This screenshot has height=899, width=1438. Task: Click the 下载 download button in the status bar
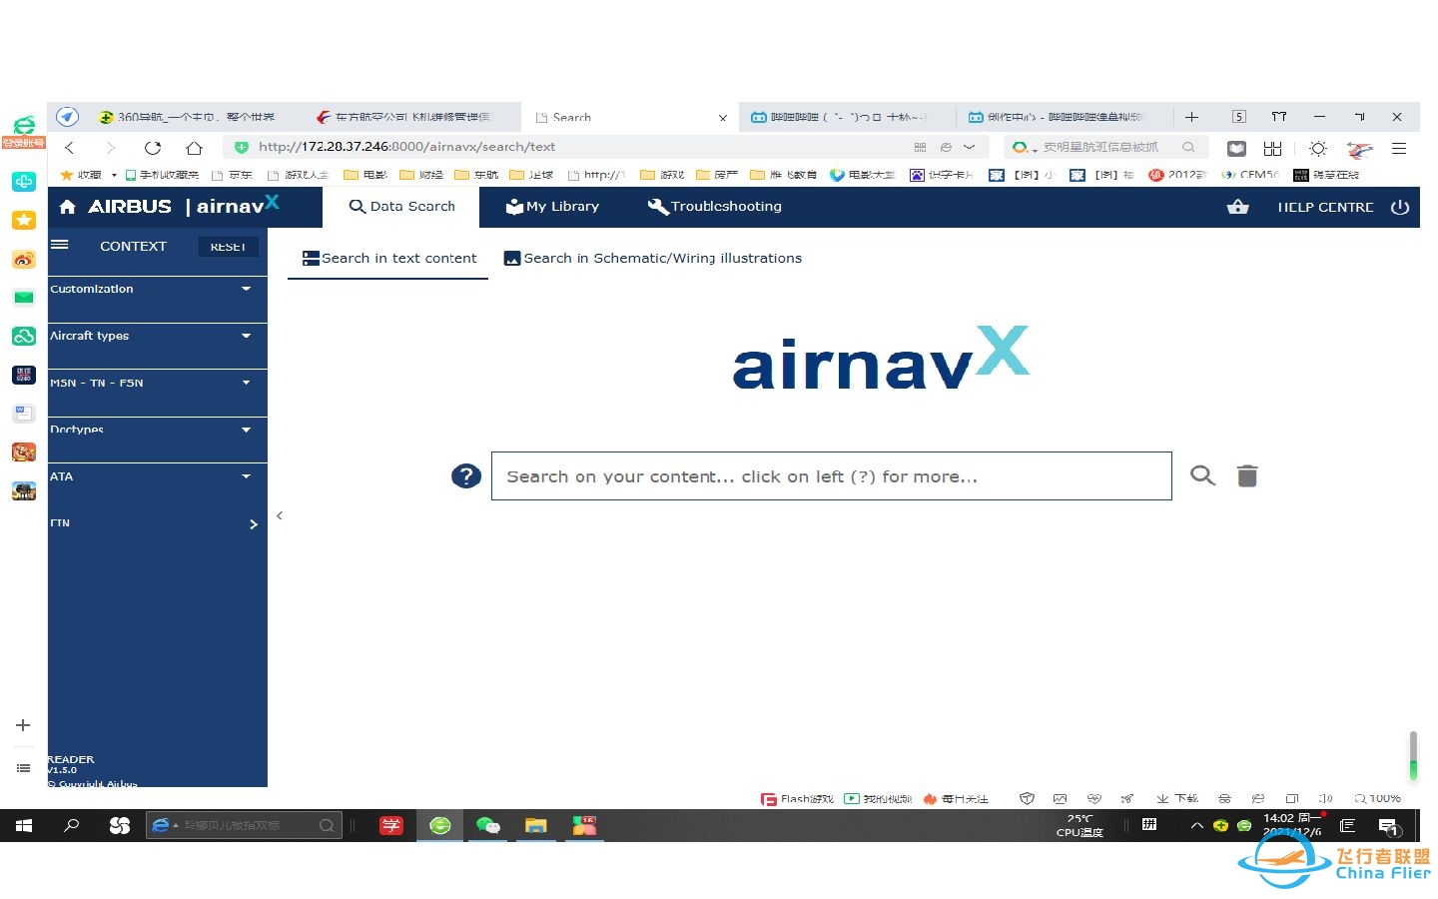click(x=1177, y=799)
